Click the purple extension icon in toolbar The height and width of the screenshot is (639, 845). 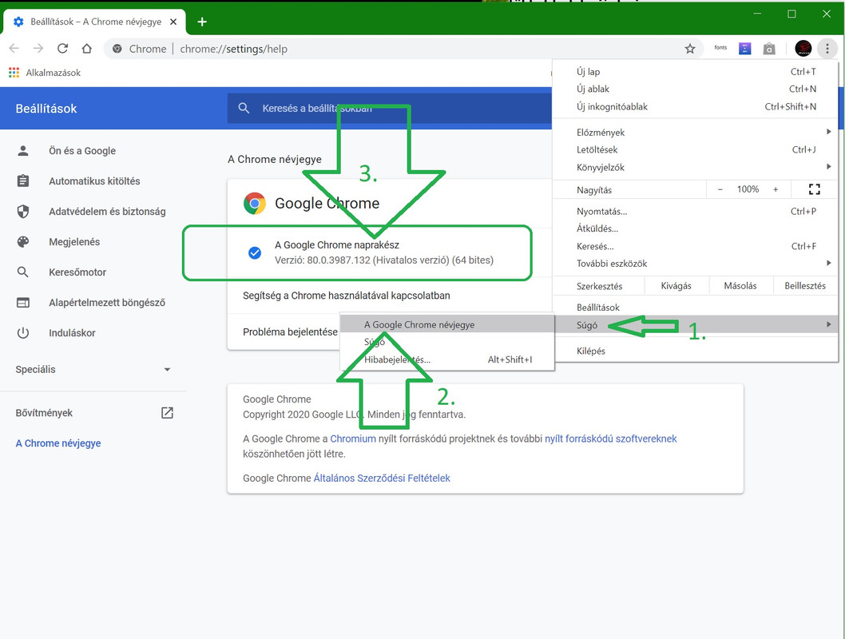tap(744, 49)
